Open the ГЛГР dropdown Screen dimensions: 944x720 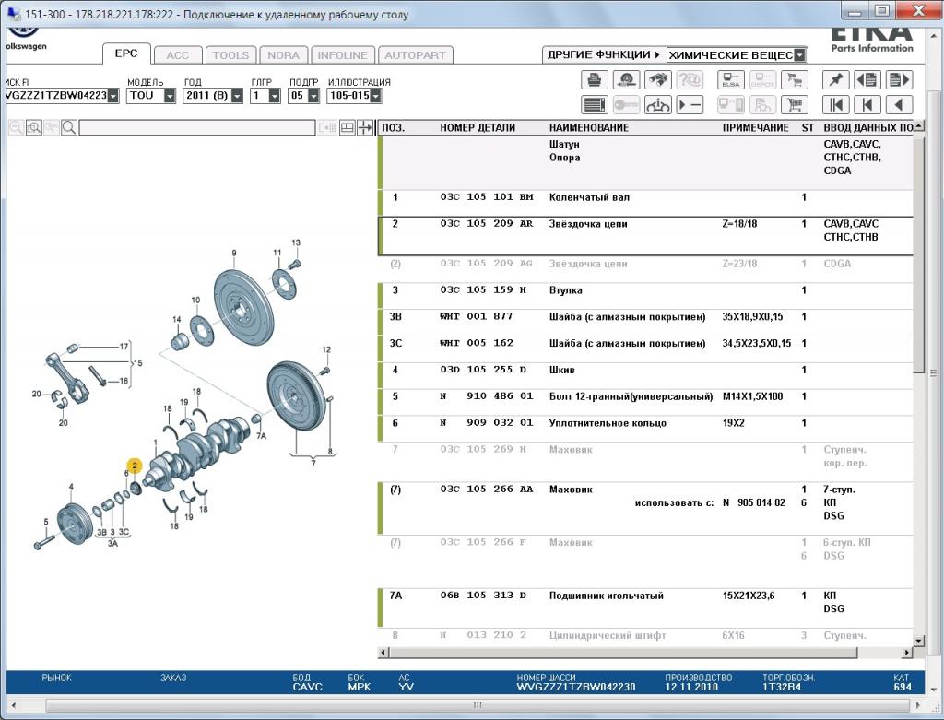click(x=275, y=96)
